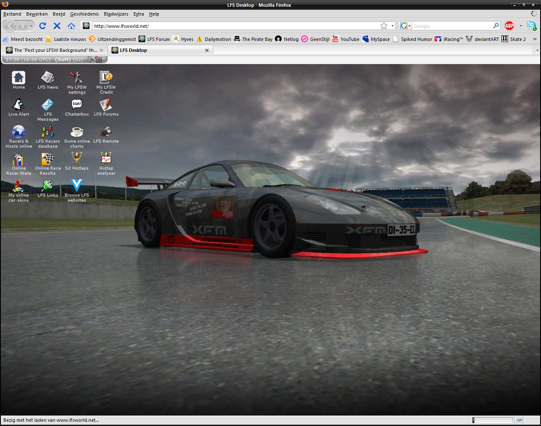Open the Uitzendinggemist bookmark
541x426 pixels.
113,39
